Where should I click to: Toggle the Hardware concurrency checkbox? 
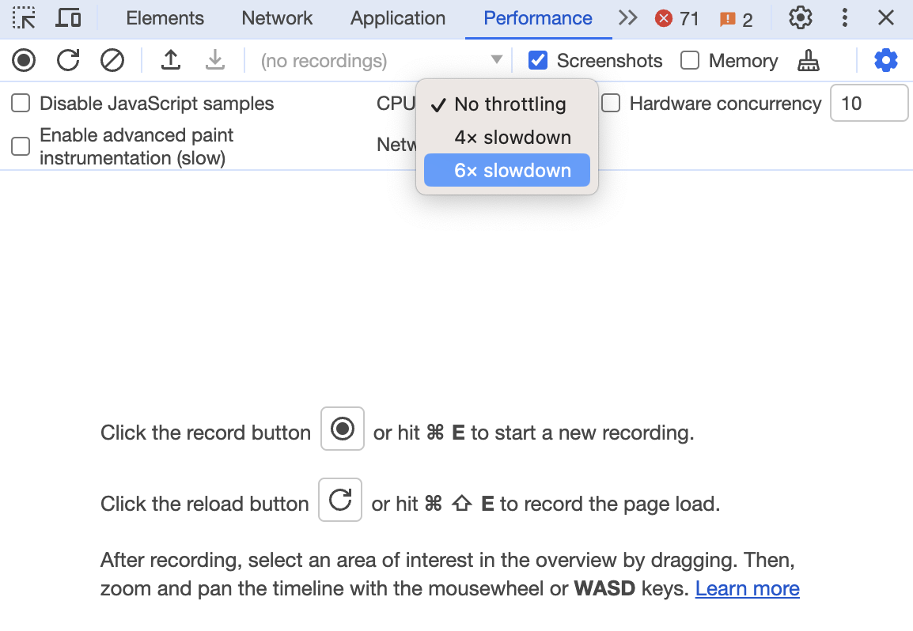[611, 104]
